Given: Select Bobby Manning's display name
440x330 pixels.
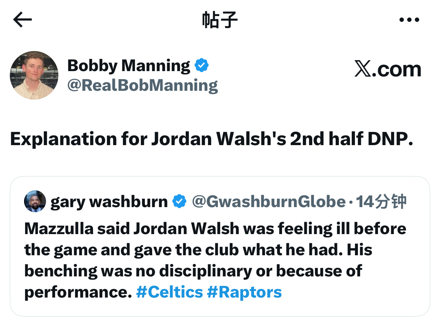Looking at the screenshot, I should coord(128,66).
